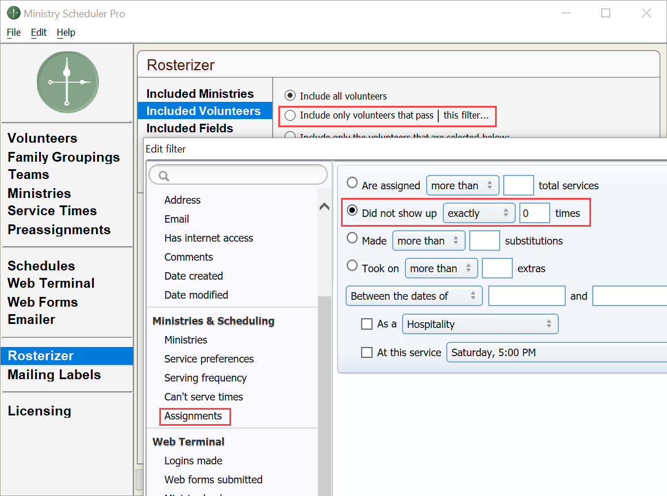Viewport: 667px width, 496px height.
Task: Click the scroll up arrow in filter list
Action: pos(324,207)
